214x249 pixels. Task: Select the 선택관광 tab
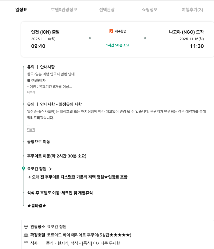point(107,10)
